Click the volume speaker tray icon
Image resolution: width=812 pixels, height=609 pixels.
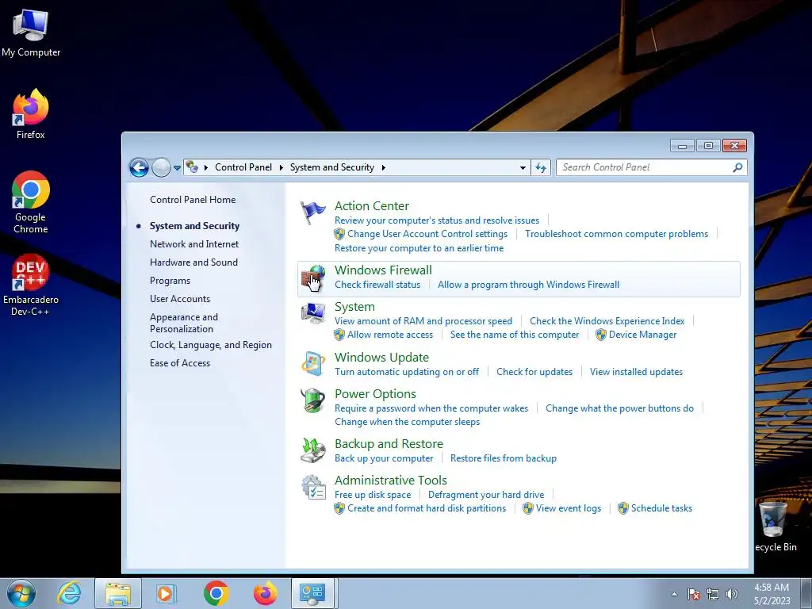tap(731, 594)
